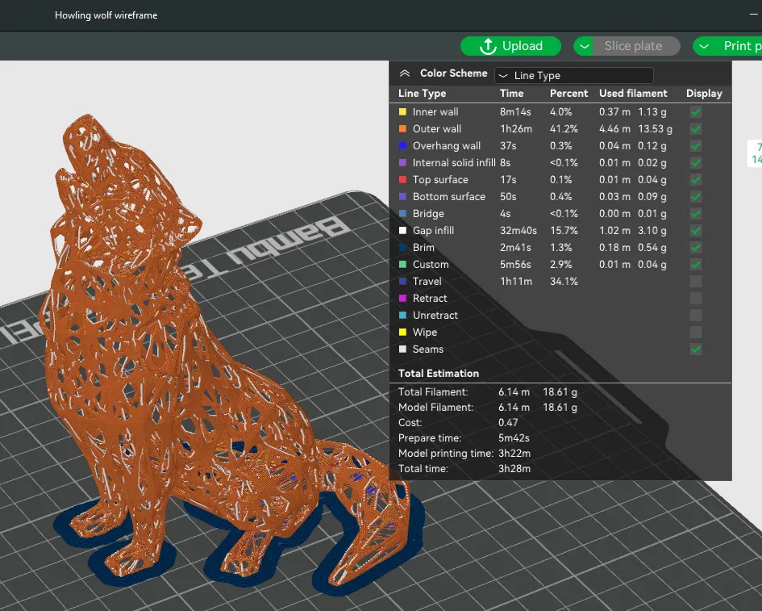Toggle Brim display checkbox
762x611 pixels.
(x=696, y=248)
